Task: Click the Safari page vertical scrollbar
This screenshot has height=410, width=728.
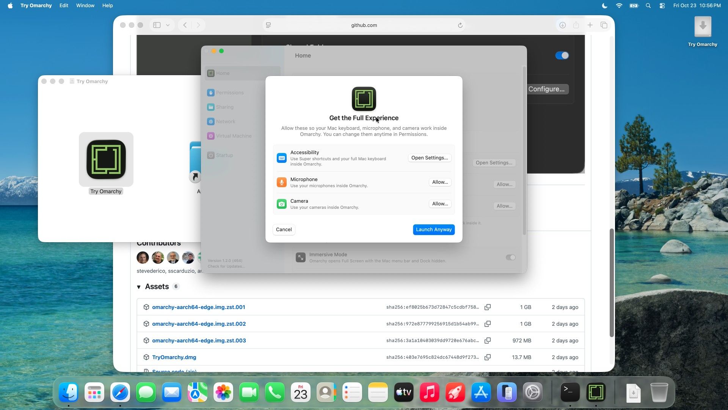Action: pos(611,283)
